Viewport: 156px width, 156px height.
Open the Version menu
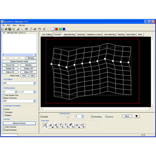click(22, 25)
